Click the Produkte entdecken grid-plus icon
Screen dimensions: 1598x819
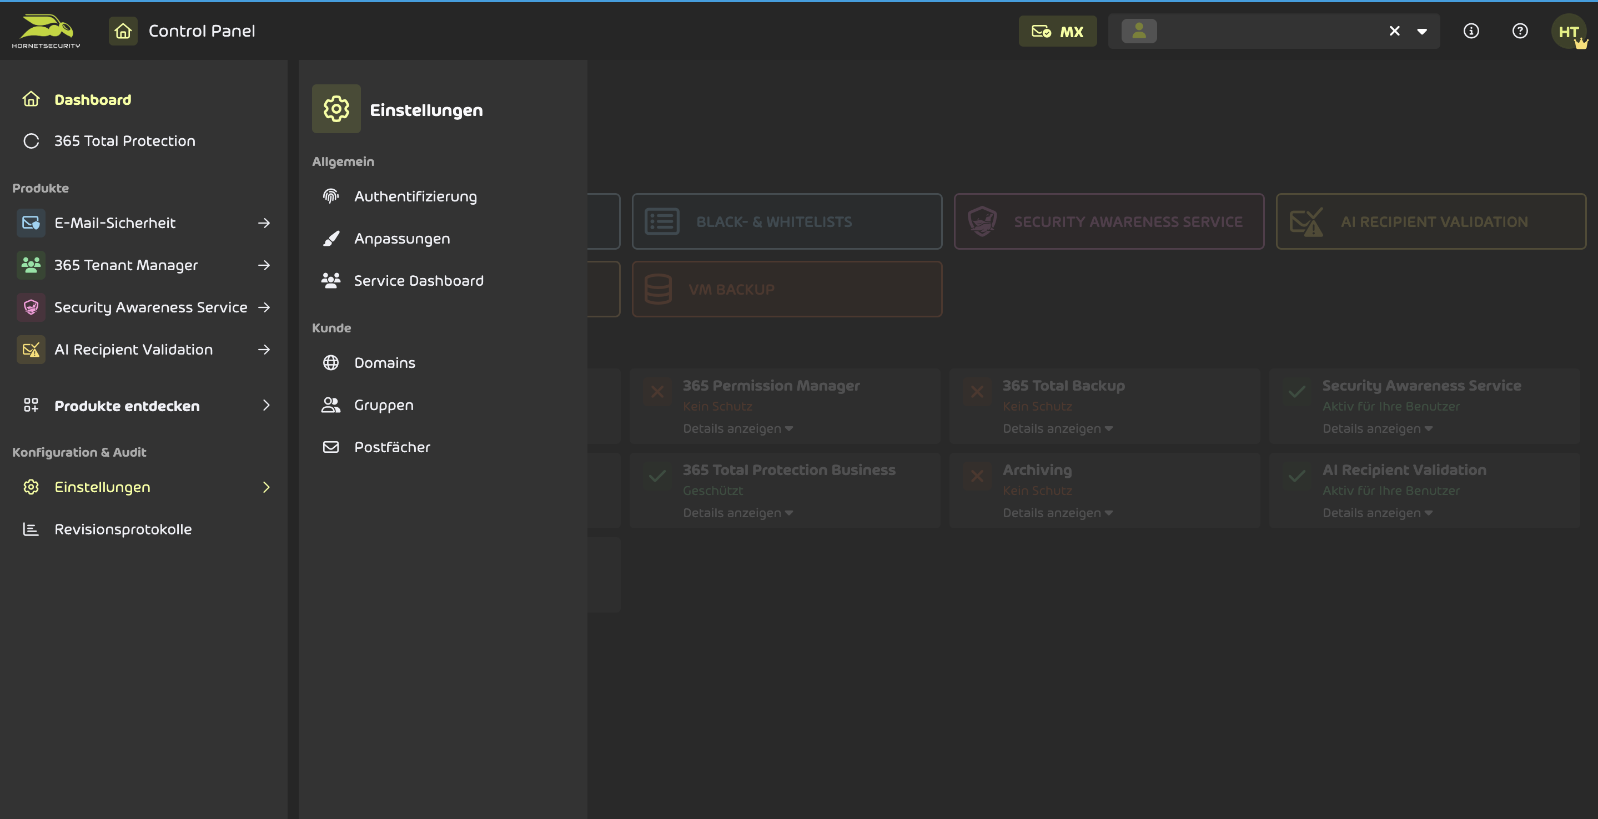(x=31, y=406)
